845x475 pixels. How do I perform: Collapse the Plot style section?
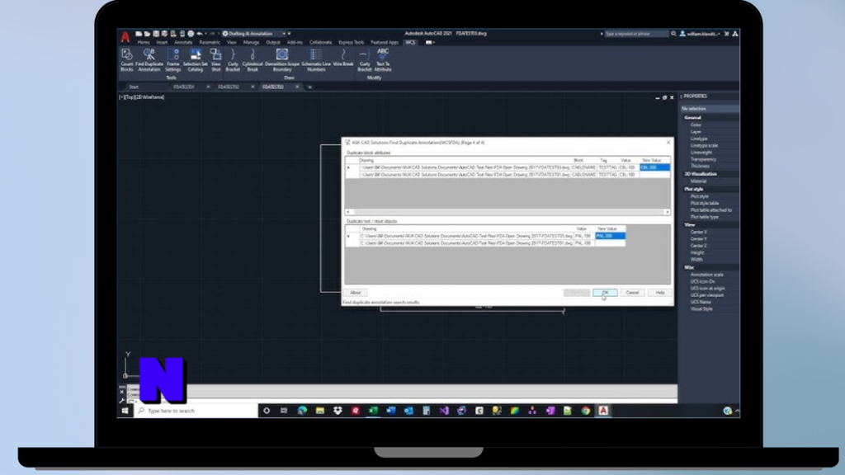[x=694, y=189]
